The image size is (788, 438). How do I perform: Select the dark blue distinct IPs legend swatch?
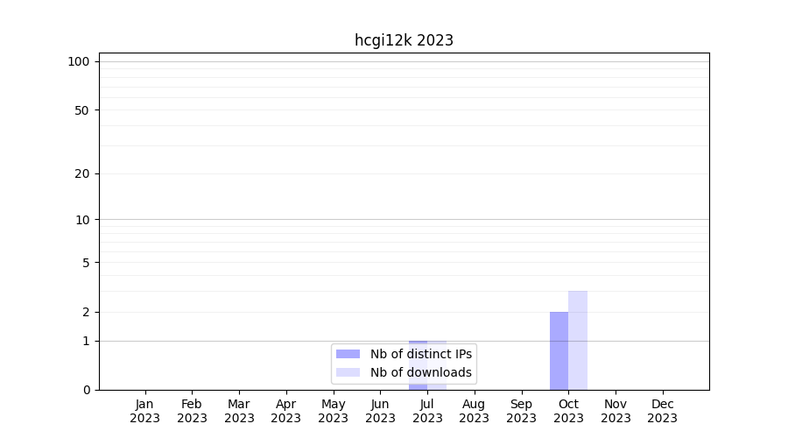click(348, 354)
